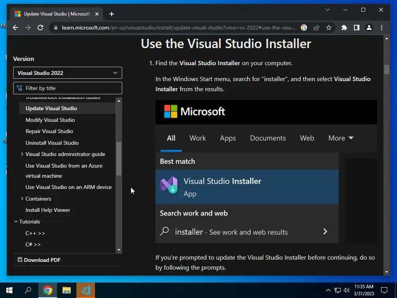The image size is (397, 298).
Task: Click Use the Visual Studio Installer heading
Action: coord(226,43)
